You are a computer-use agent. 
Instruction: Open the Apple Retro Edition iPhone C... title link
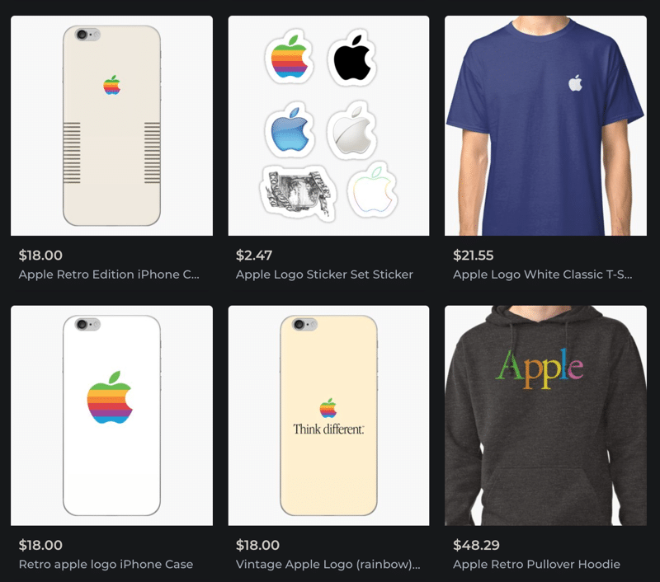point(109,275)
